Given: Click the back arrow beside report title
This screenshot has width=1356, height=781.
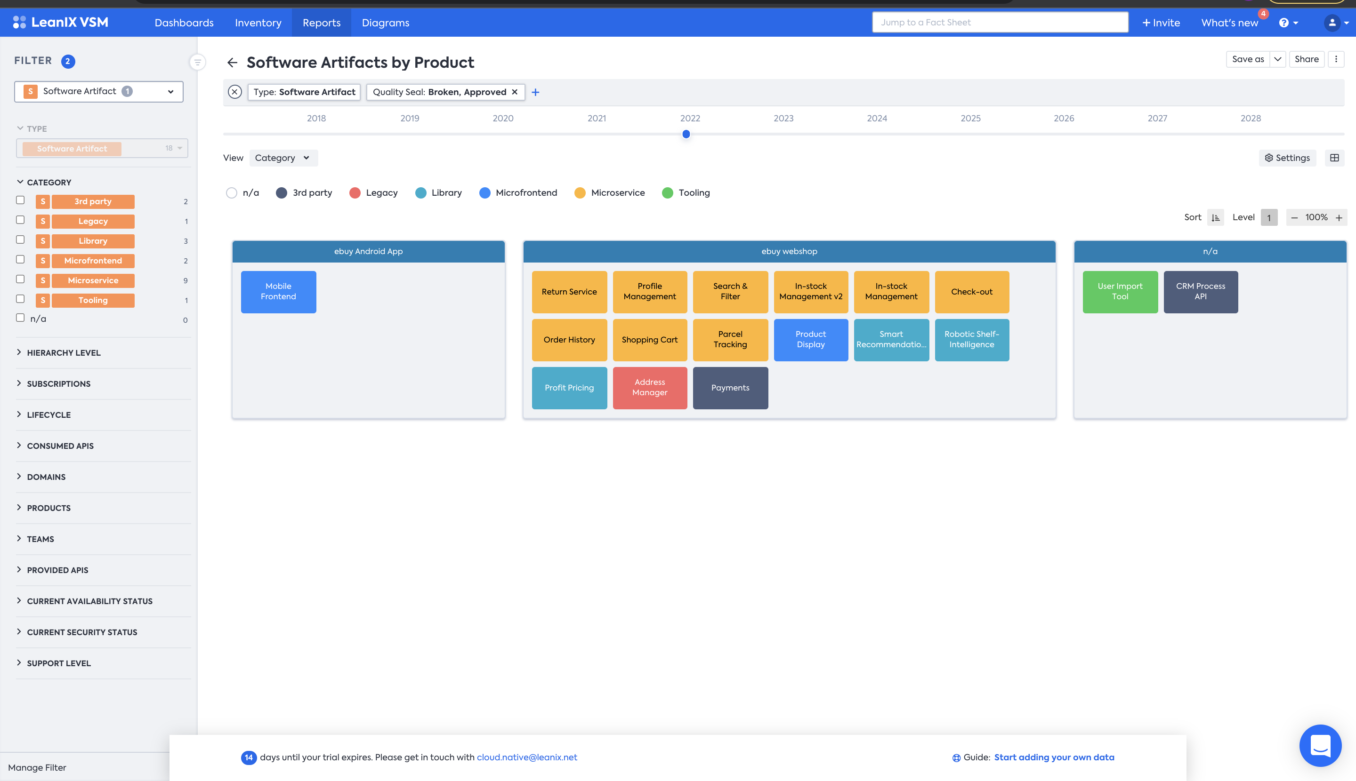Looking at the screenshot, I should pos(232,63).
